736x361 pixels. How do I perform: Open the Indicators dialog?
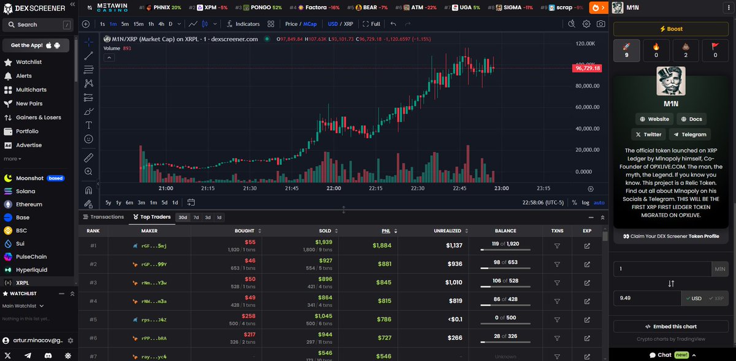pos(243,24)
